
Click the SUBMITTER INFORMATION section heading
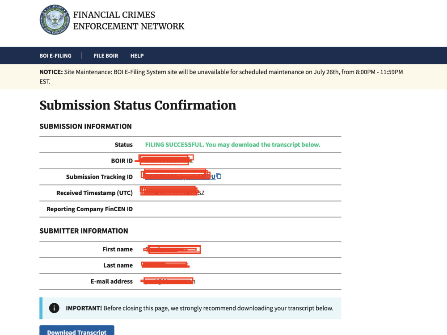(84, 231)
